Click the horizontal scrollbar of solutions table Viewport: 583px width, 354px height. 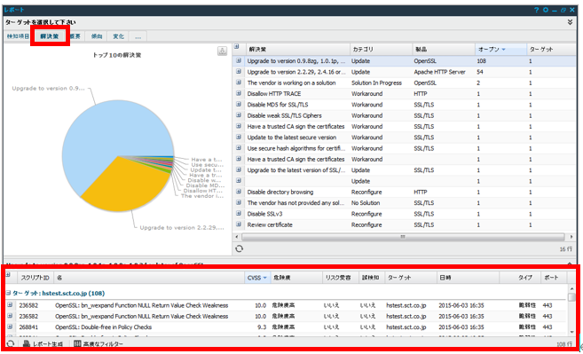[x=403, y=237]
